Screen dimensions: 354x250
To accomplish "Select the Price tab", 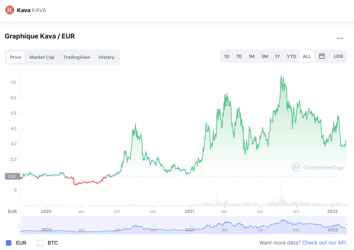I will [16, 57].
